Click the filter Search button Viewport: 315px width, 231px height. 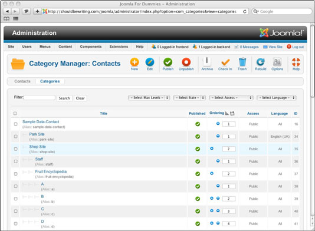tap(64, 98)
